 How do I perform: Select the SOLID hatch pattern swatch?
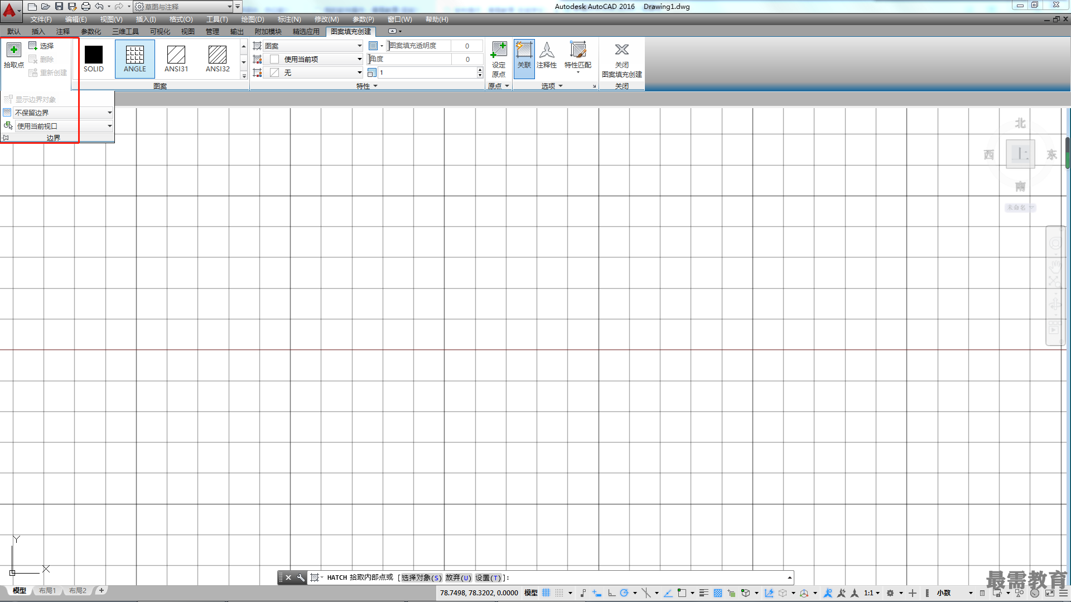[x=94, y=59]
